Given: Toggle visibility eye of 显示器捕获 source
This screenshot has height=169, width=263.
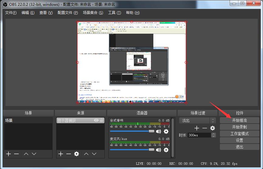Looking at the screenshot, I should [x=96, y=121].
